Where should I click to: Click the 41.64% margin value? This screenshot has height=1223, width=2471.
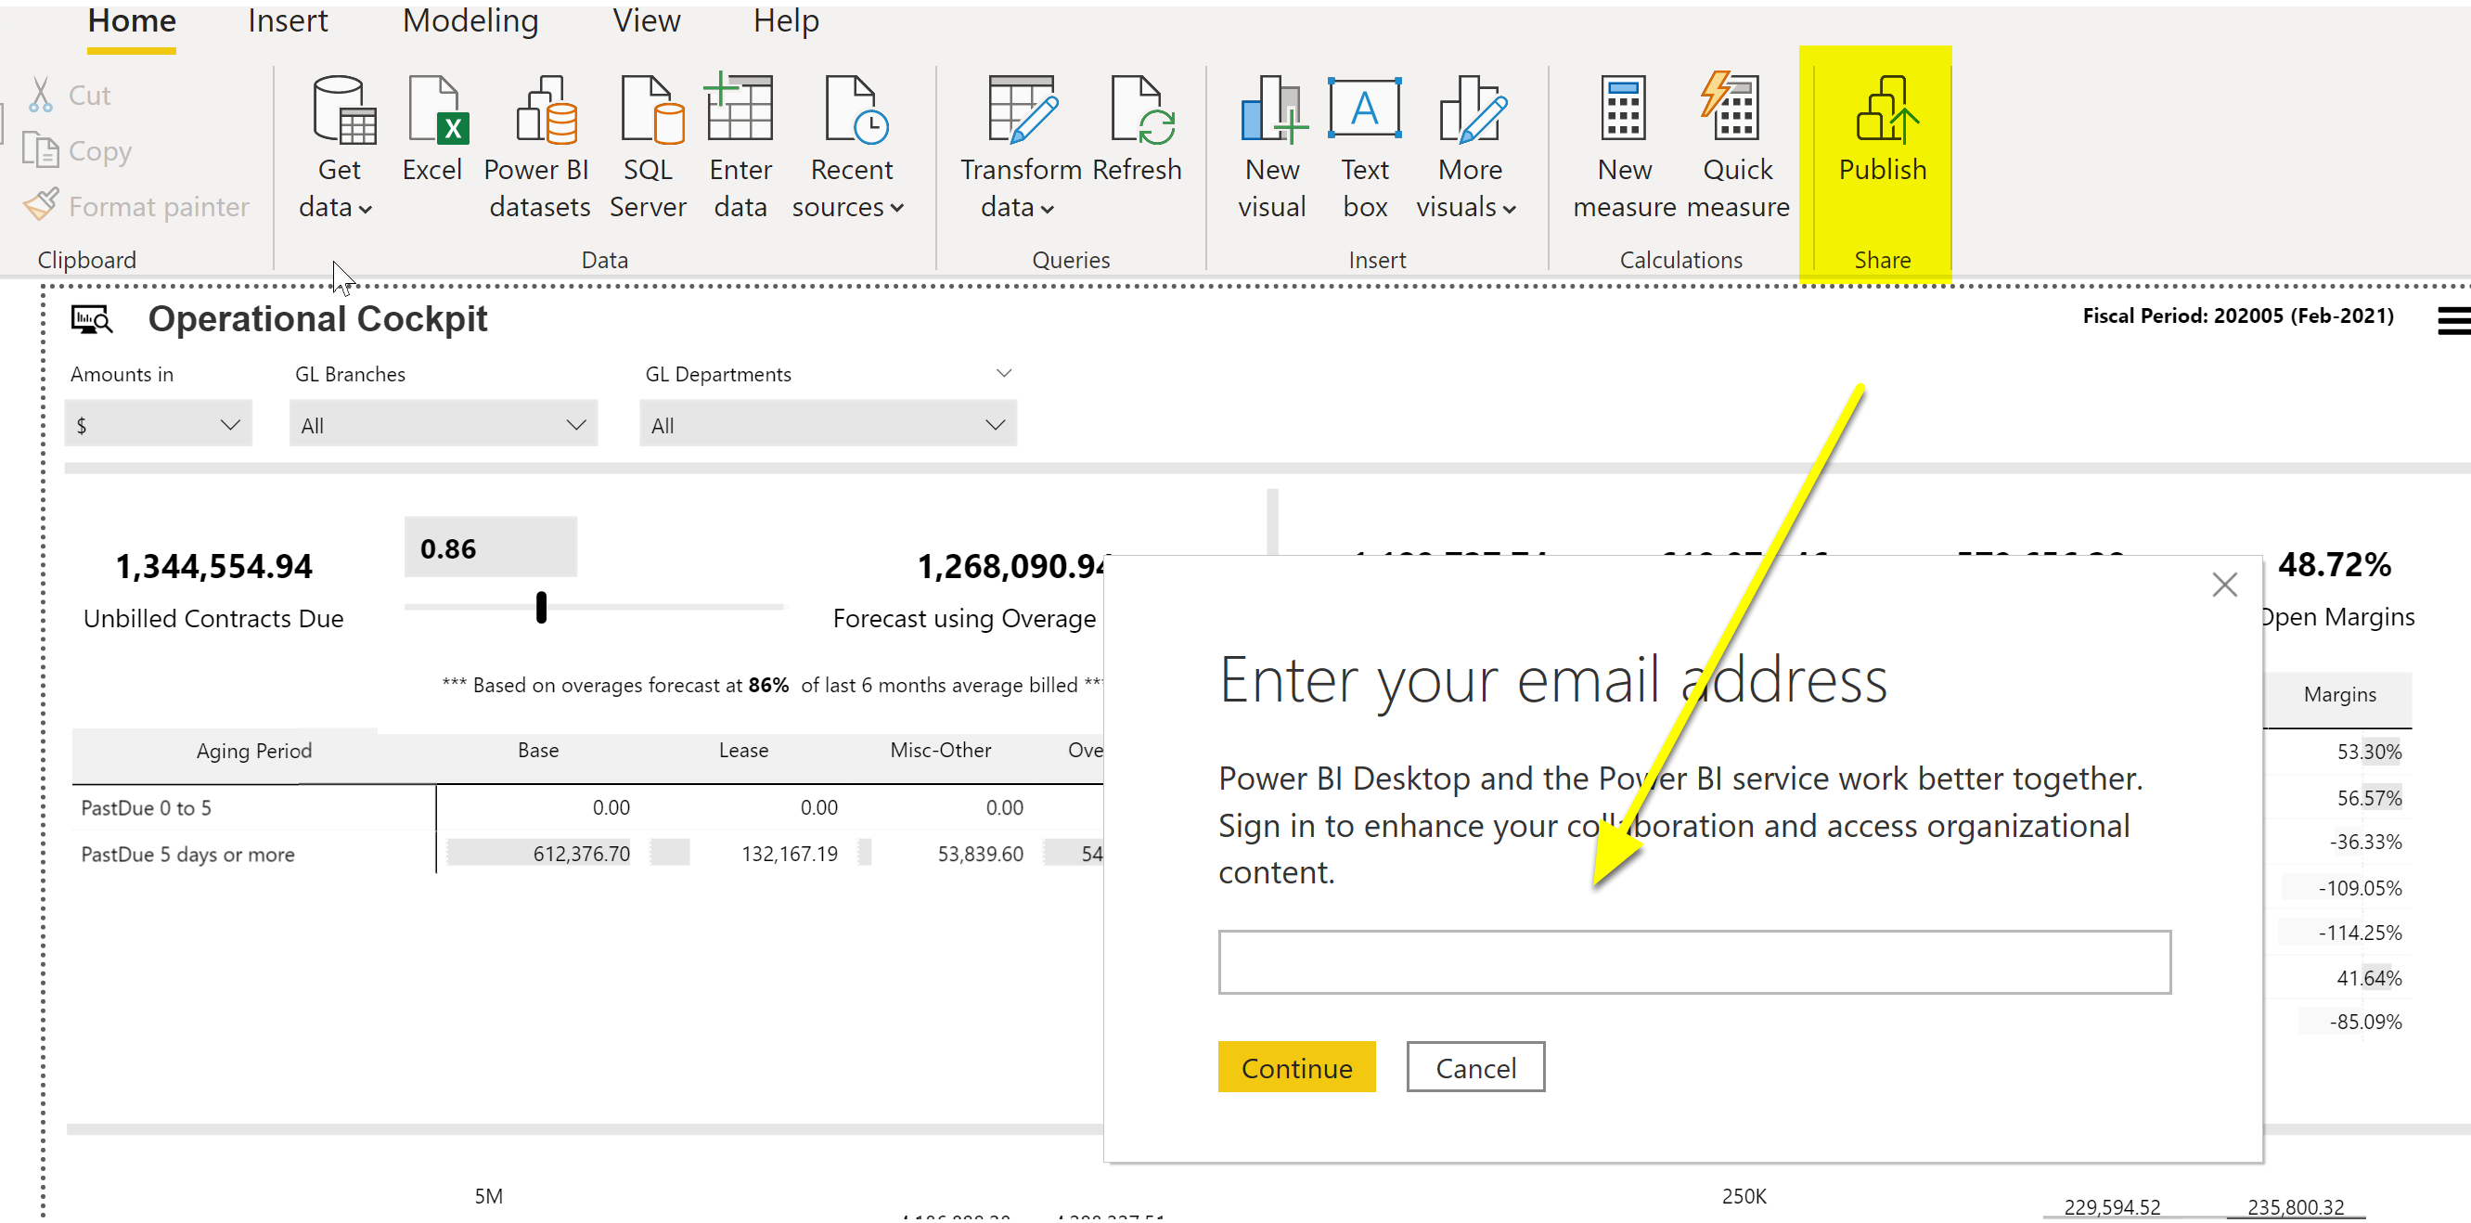(2368, 979)
